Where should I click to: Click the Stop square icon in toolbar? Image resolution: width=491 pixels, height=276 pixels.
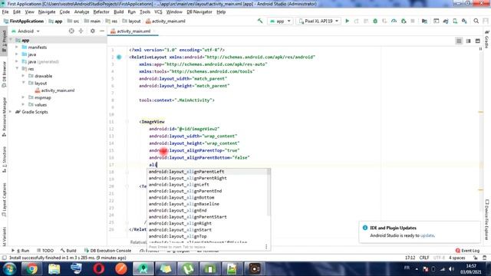[413, 21]
